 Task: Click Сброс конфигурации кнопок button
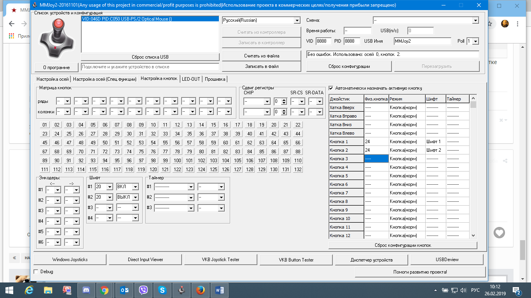(x=403, y=245)
